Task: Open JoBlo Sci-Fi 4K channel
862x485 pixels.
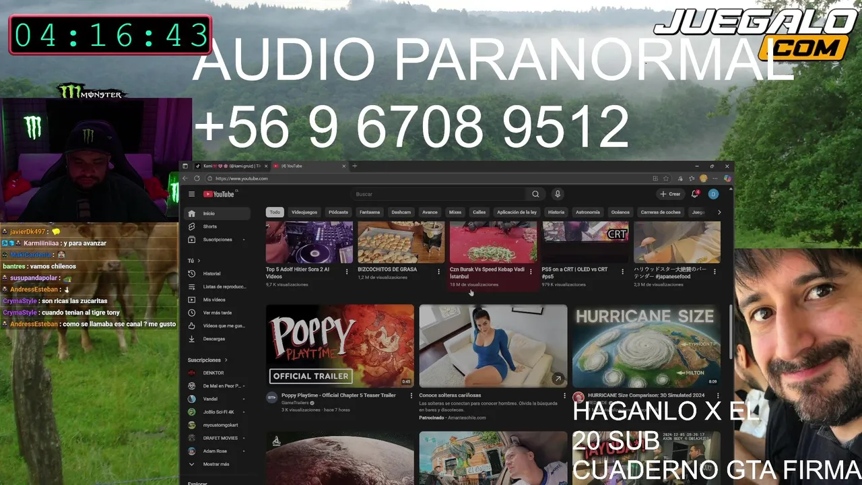Action: [x=217, y=412]
